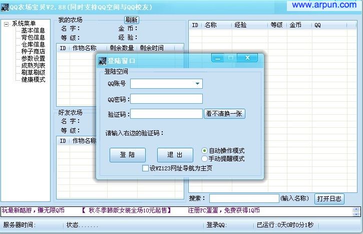Image resolution: width=363 pixels, height=234 pixels.
Task: Click 作物名称 column header in 我的农场
Action: (x=88, y=48)
